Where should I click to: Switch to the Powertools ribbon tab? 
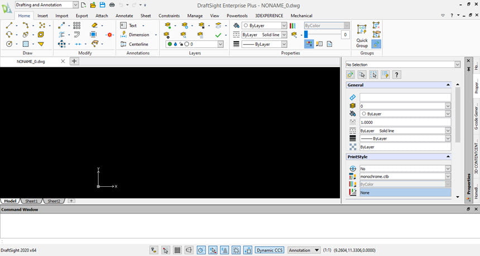coord(237,16)
